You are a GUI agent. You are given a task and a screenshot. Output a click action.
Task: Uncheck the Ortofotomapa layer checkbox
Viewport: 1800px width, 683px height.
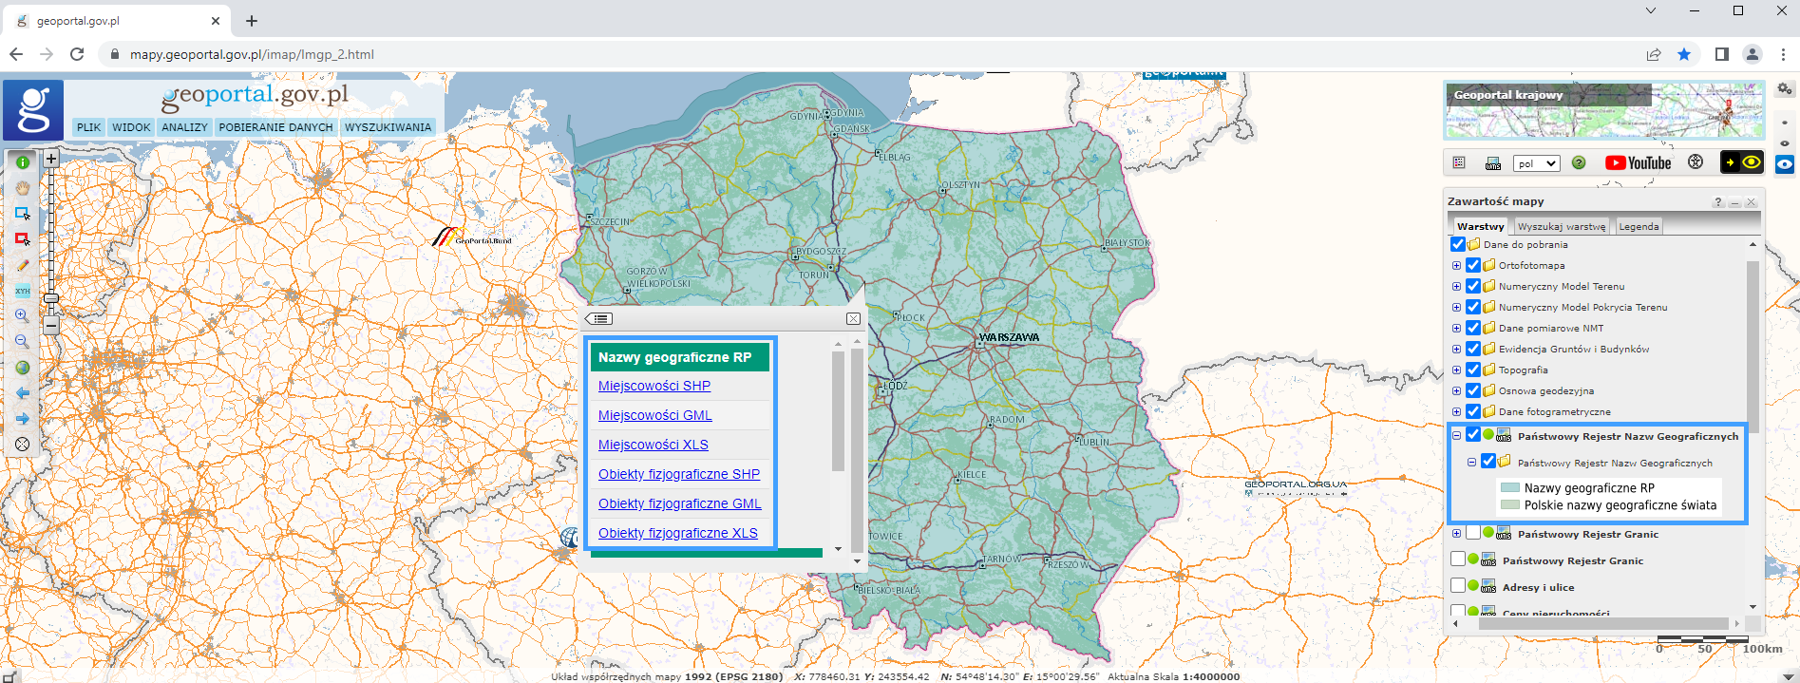click(x=1473, y=265)
